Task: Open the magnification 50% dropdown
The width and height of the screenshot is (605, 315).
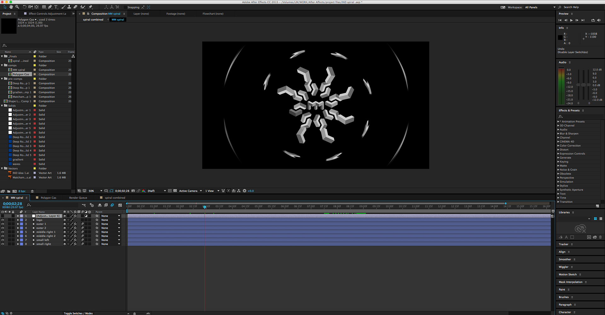Action: pos(95,191)
